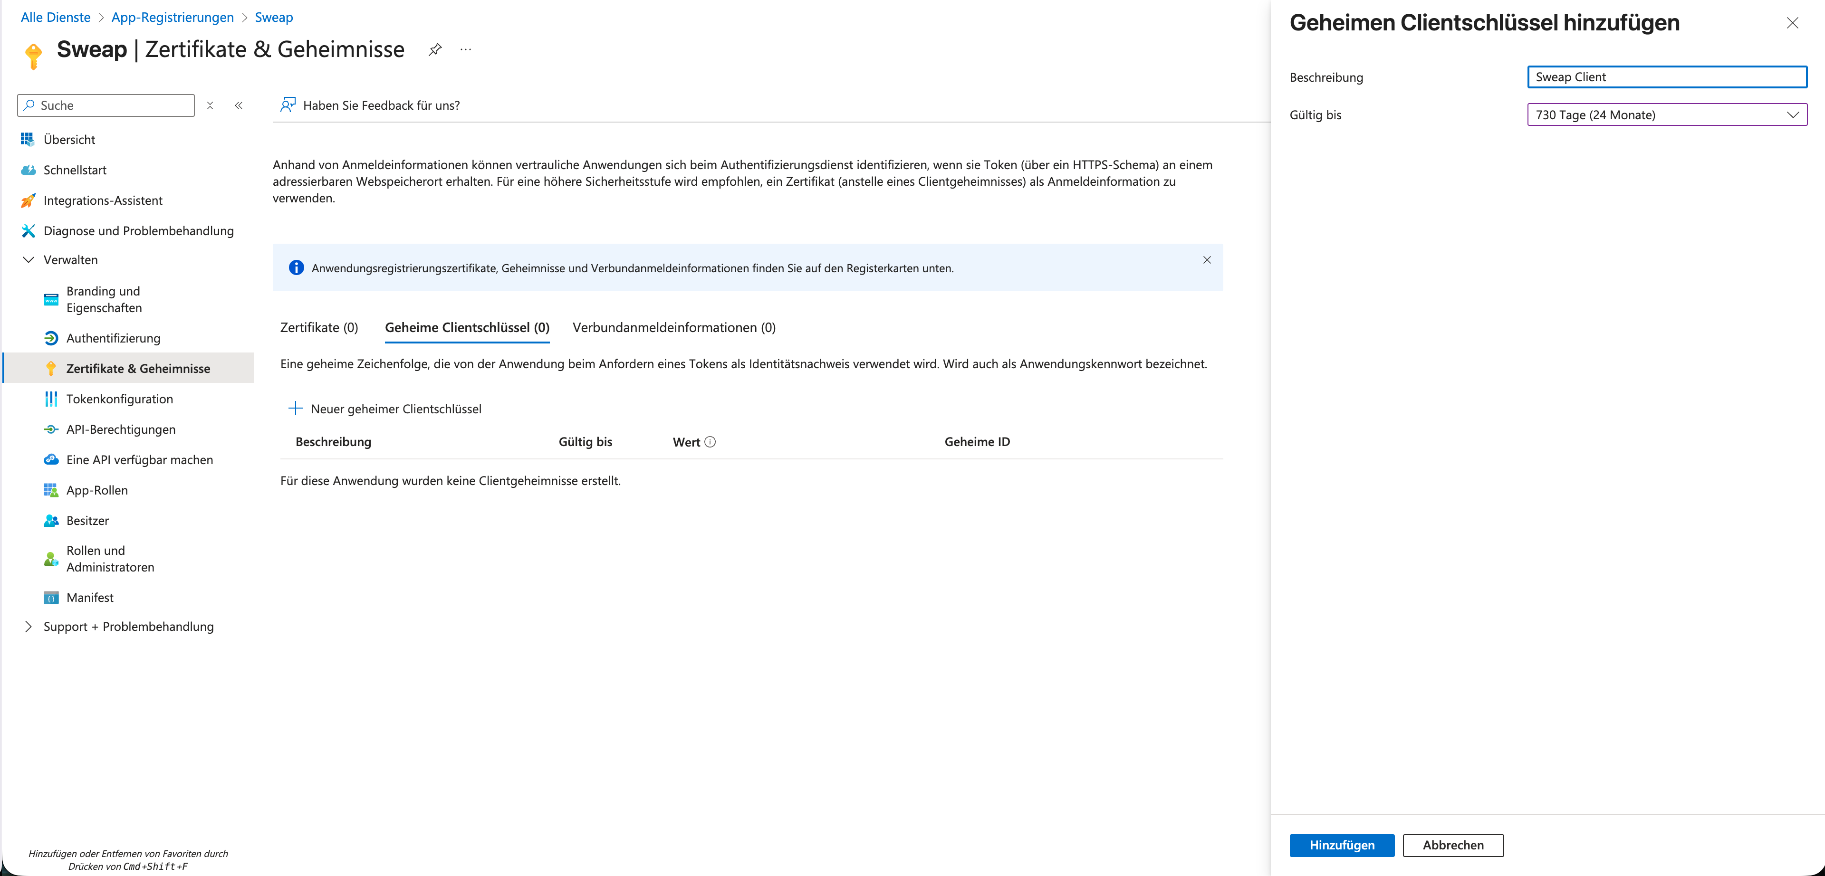Dismiss the blue info banner
Viewport: 1825px width, 876px height.
tap(1207, 260)
